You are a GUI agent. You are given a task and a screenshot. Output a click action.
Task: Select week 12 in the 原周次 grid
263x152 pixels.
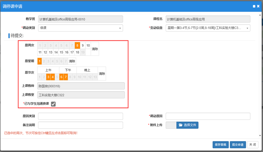[45, 52]
